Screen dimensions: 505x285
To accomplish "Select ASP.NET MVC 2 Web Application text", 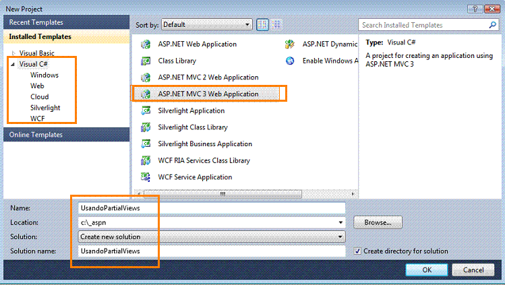I will (208, 77).
